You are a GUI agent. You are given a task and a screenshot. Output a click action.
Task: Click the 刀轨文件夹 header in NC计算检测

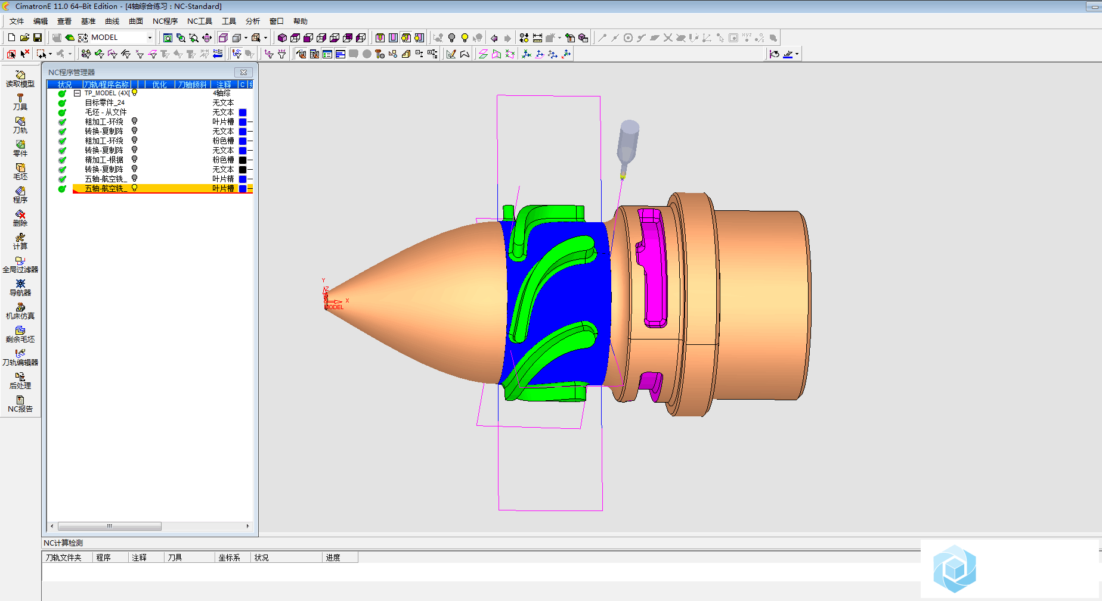67,558
